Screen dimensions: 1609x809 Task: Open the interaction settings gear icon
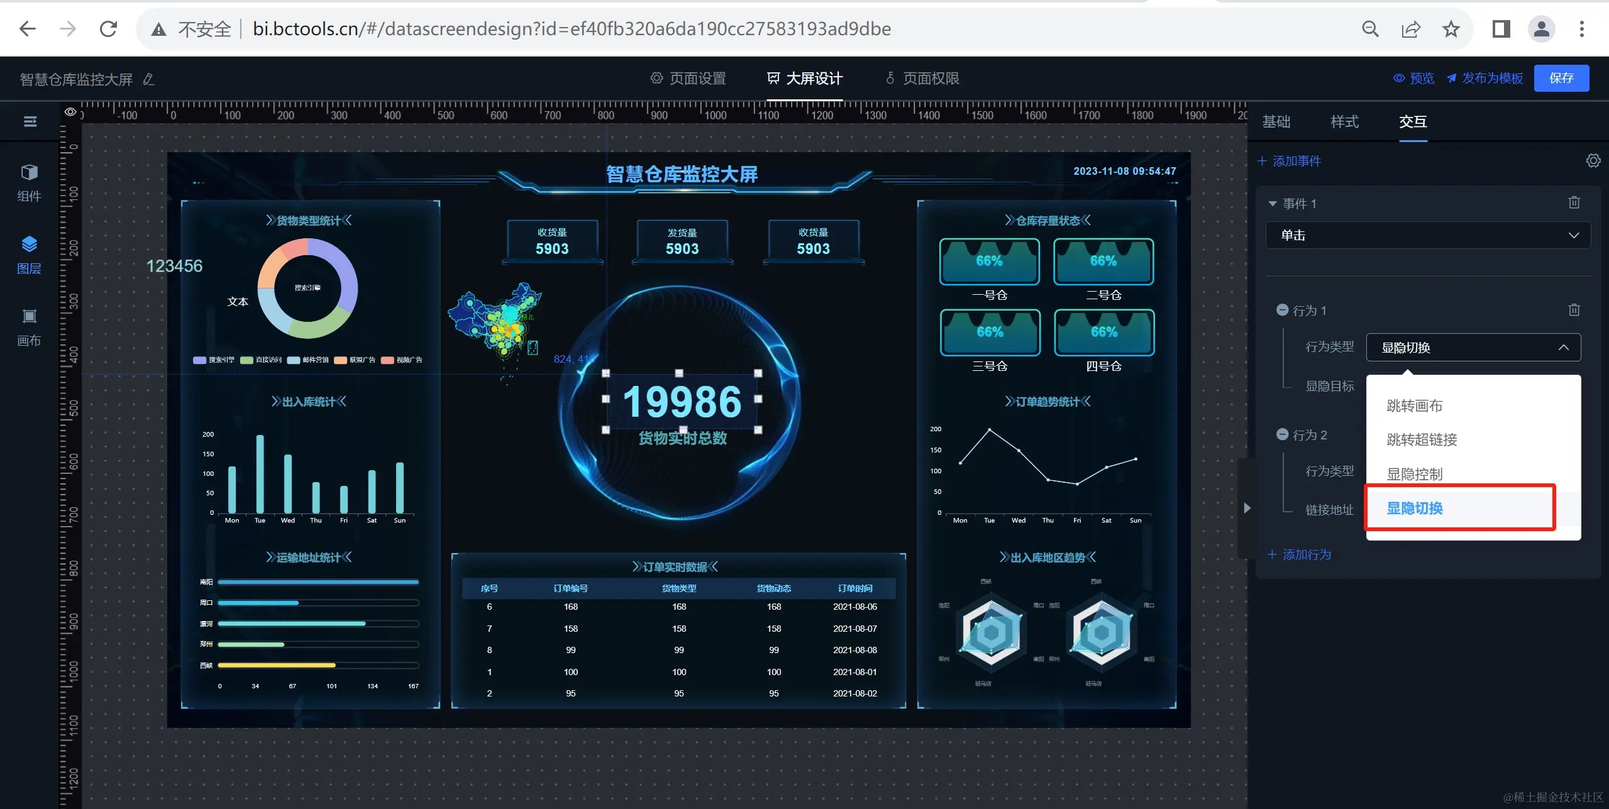pos(1593,161)
